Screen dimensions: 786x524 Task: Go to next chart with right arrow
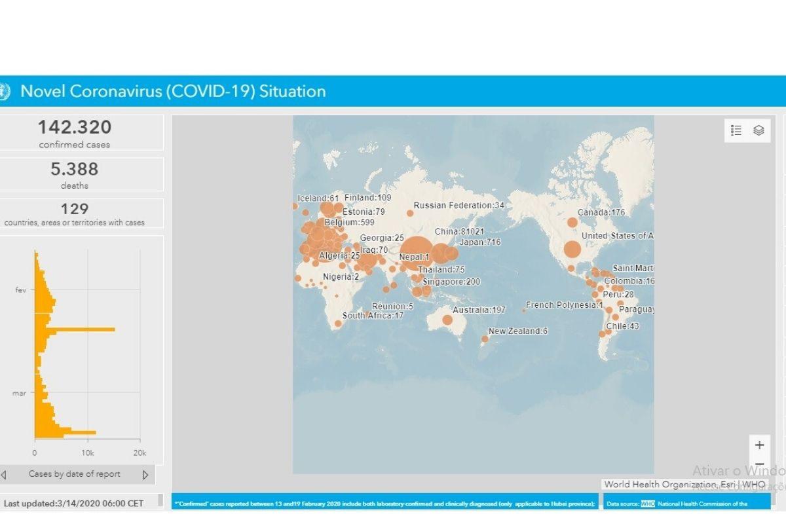point(145,475)
